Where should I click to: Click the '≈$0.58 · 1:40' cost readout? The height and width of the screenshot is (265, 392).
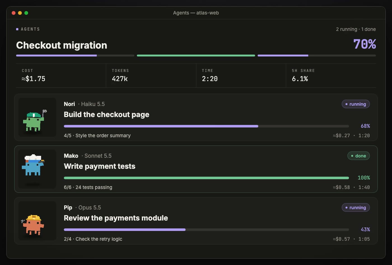(351, 187)
